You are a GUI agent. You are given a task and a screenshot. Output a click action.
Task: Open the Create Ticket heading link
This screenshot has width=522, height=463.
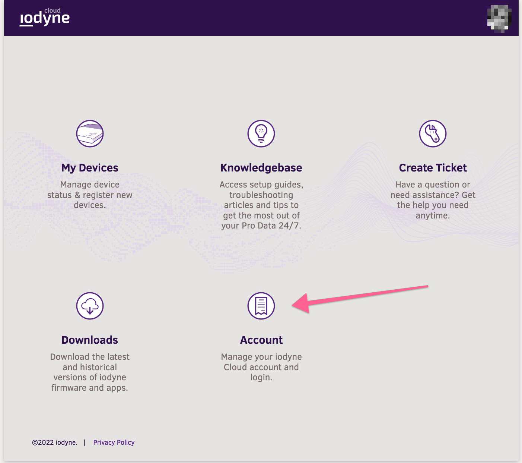[433, 168]
